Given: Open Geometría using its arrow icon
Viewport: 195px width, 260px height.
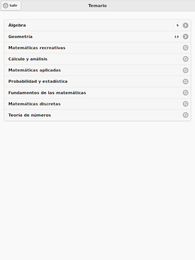Looking at the screenshot, I should [186, 36].
